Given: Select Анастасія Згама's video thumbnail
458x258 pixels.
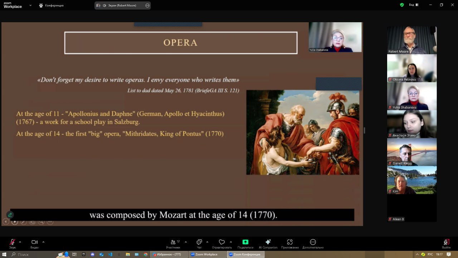Looking at the screenshot, I should click(x=412, y=124).
